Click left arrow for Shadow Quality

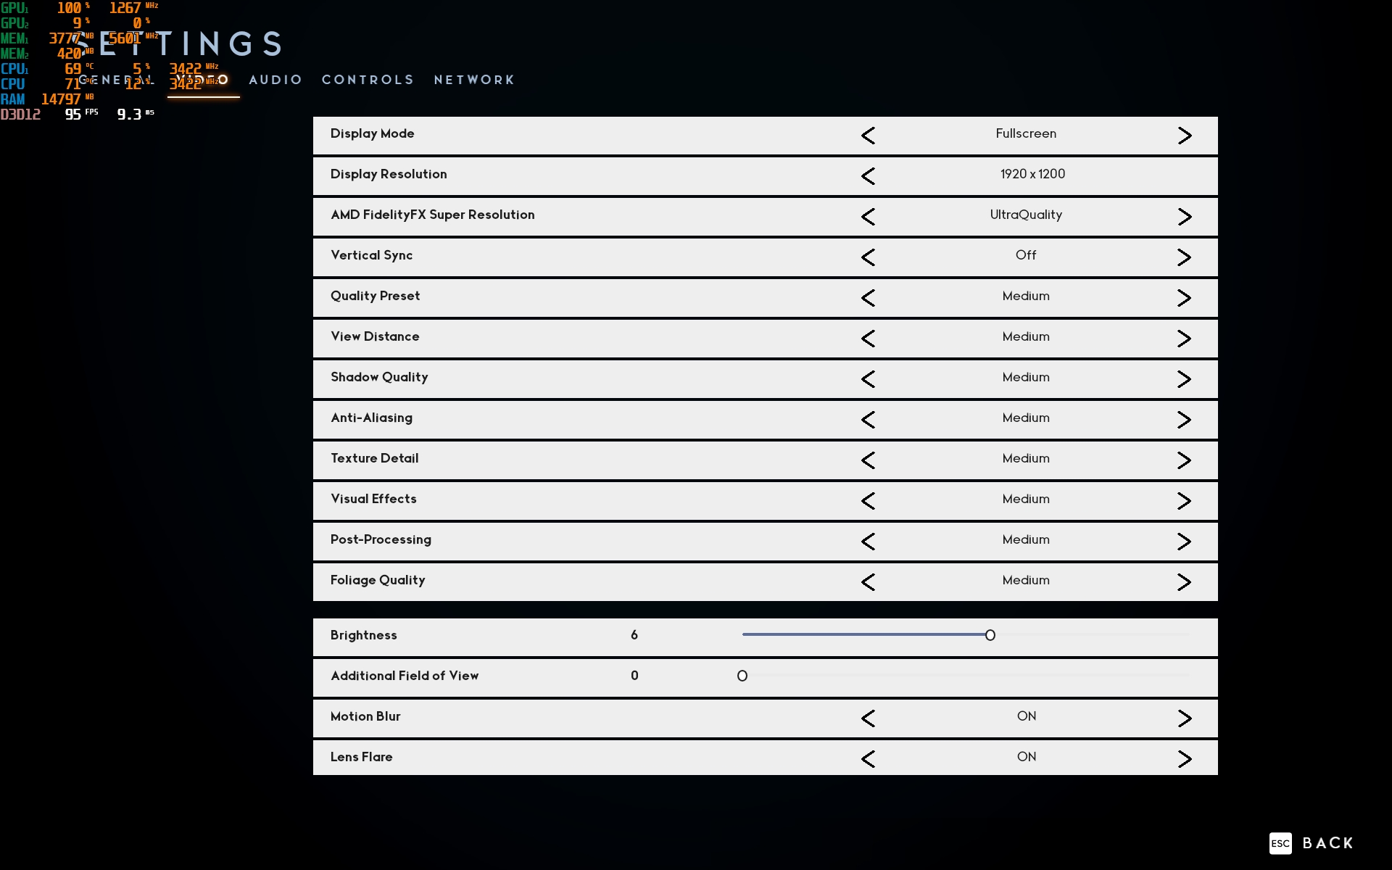point(868,379)
